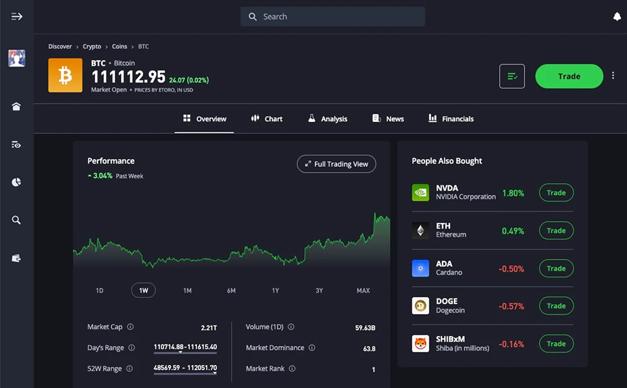This screenshot has height=388, width=627.
Task: Select the 1Y chart range
Action: [276, 291]
